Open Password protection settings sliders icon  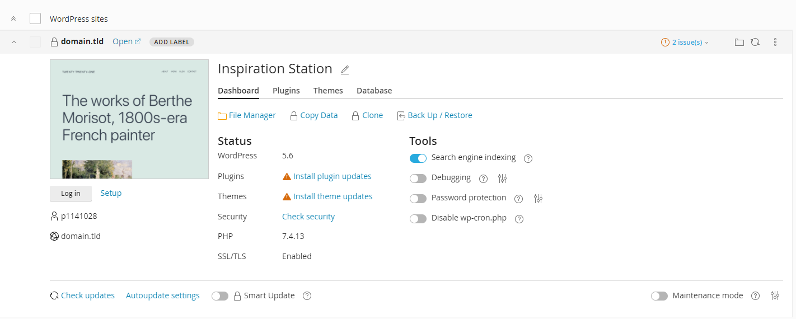(539, 199)
